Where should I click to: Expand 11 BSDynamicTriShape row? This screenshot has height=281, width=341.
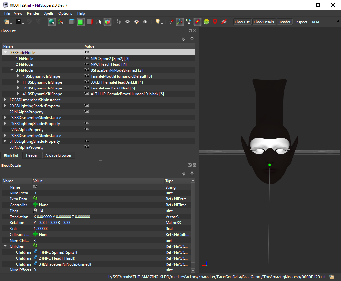18,82
